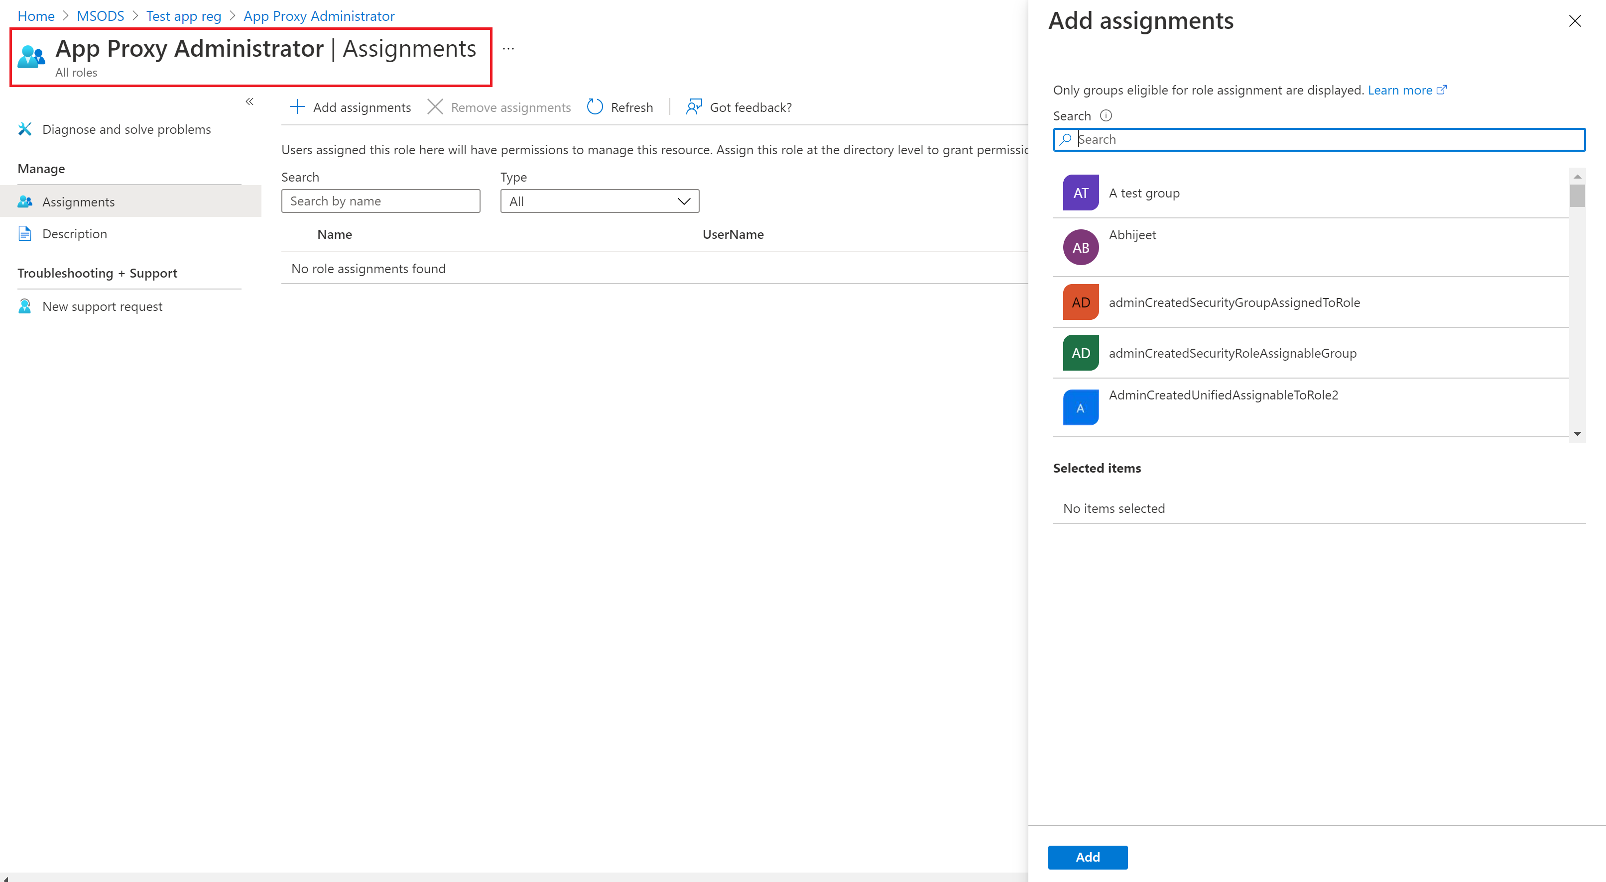This screenshot has height=882, width=1606.
Task: Select Assignments from the Manage menu
Action: tap(77, 201)
